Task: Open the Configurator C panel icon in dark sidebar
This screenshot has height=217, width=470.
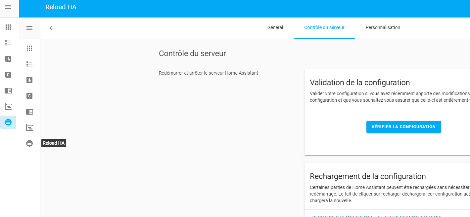Action: click(8, 75)
